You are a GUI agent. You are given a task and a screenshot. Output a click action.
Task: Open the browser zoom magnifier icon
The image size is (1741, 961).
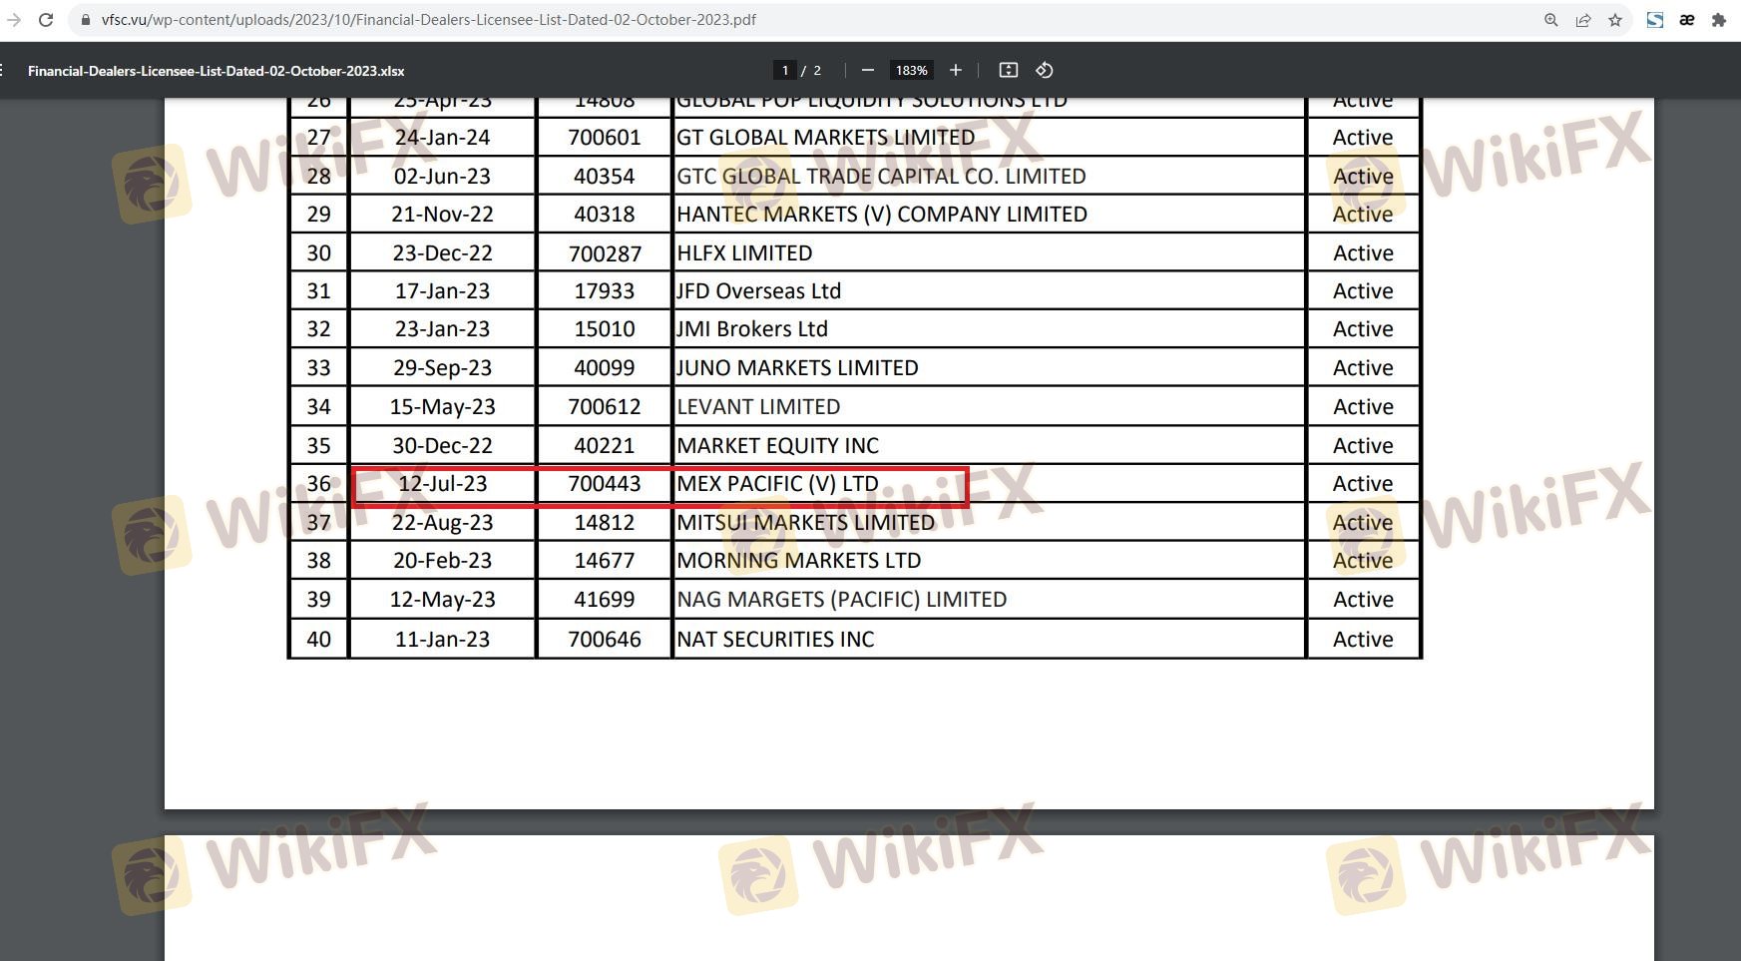1550,20
